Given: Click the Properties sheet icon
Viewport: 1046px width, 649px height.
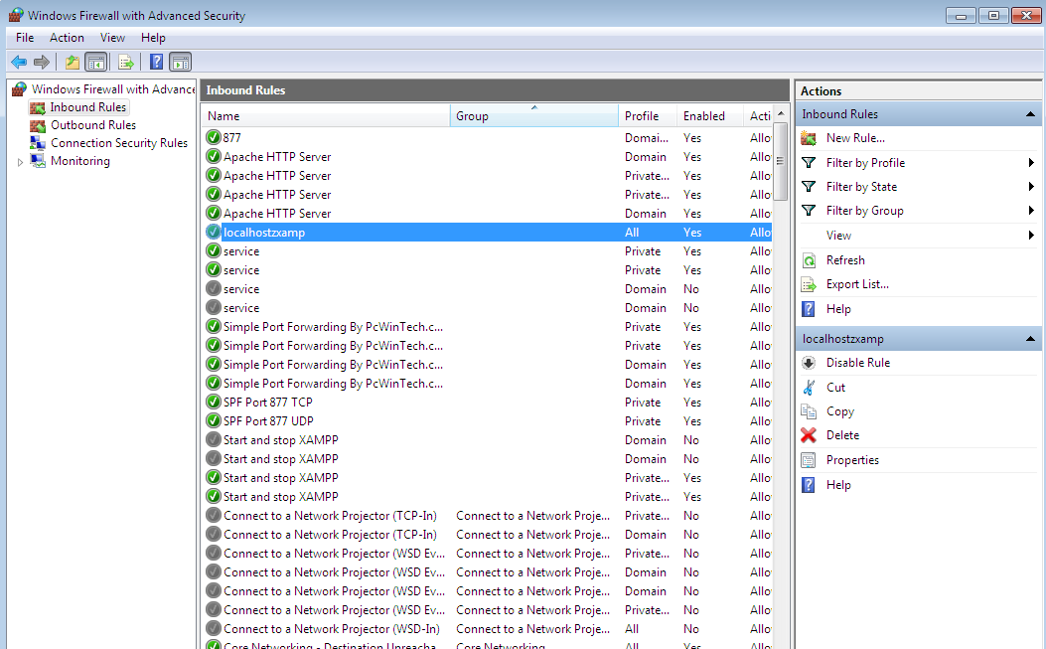Looking at the screenshot, I should coord(809,460).
